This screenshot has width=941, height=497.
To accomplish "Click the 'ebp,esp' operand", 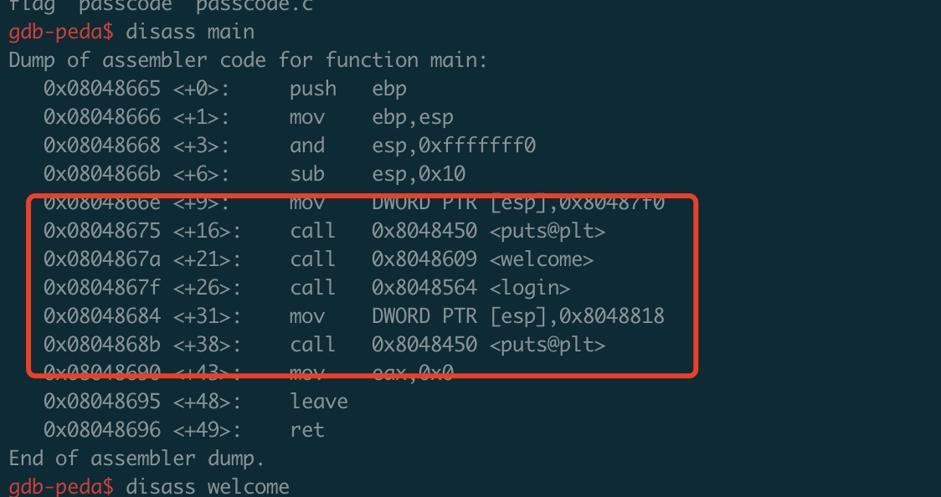I will tap(413, 117).
